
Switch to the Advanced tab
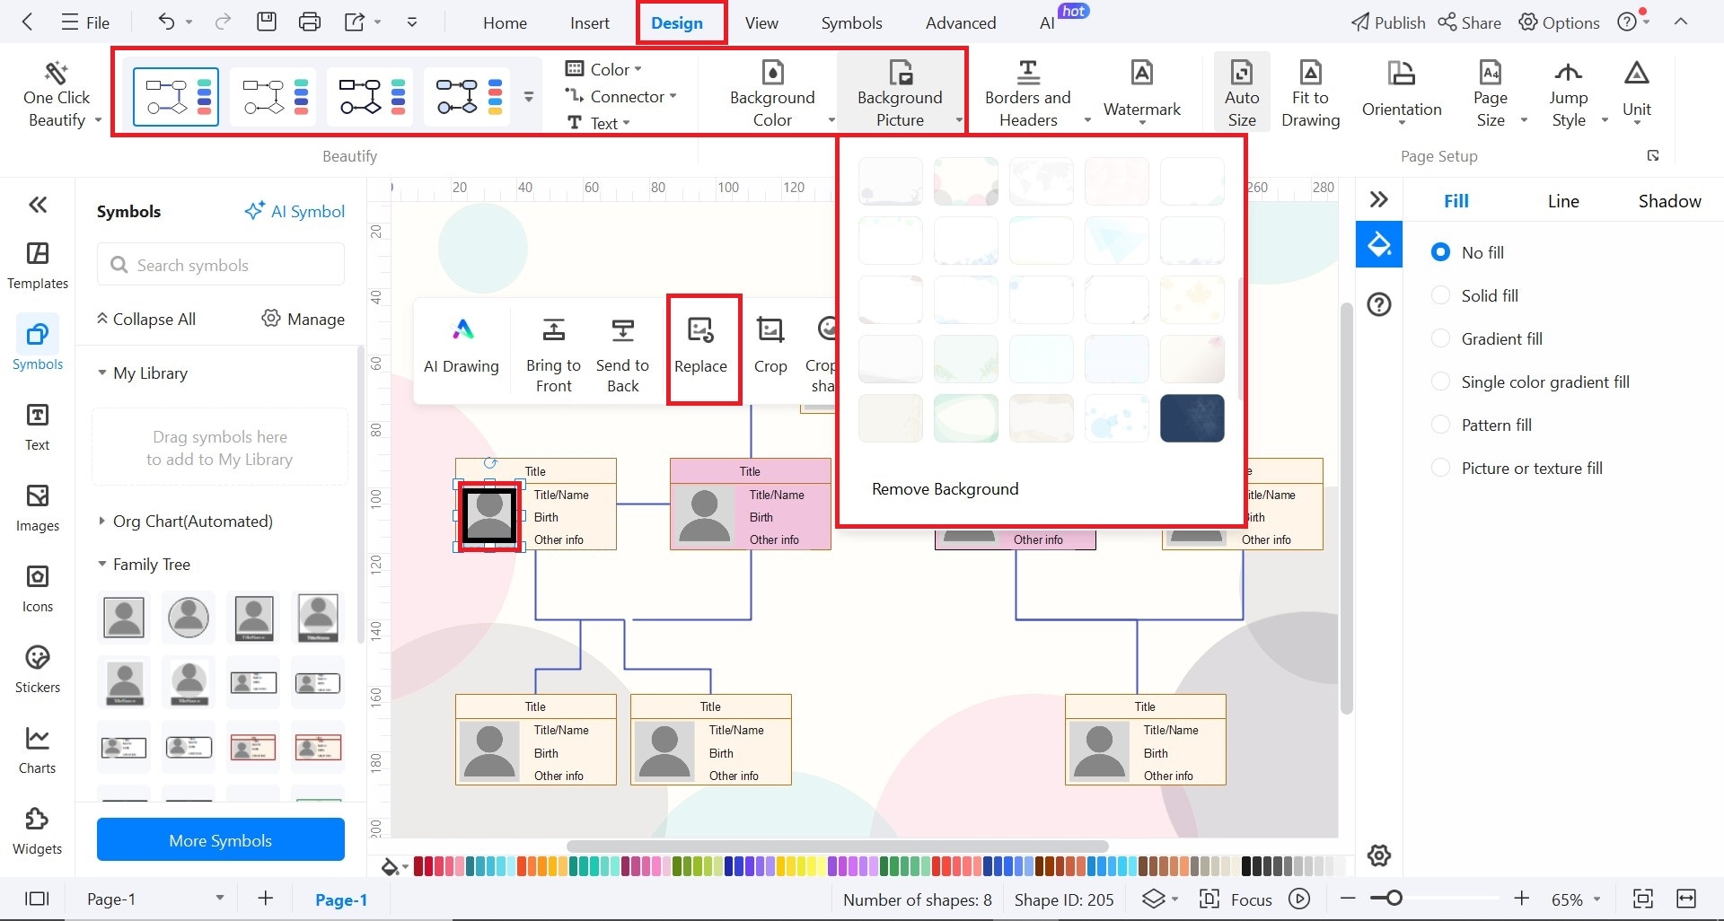click(x=961, y=22)
